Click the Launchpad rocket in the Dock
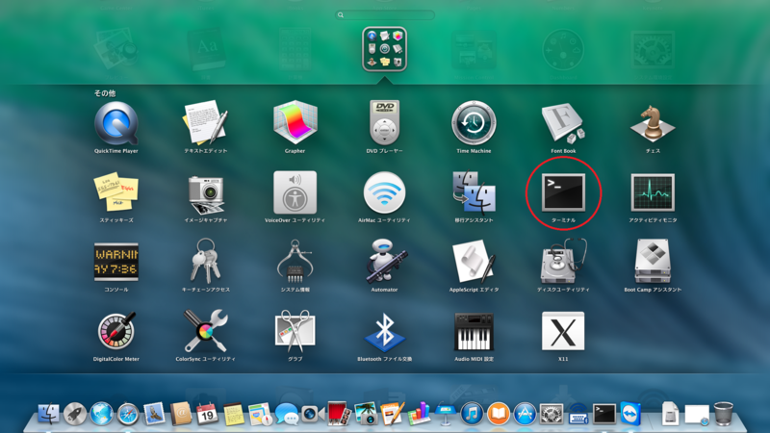This screenshot has height=433, width=770. point(75,414)
